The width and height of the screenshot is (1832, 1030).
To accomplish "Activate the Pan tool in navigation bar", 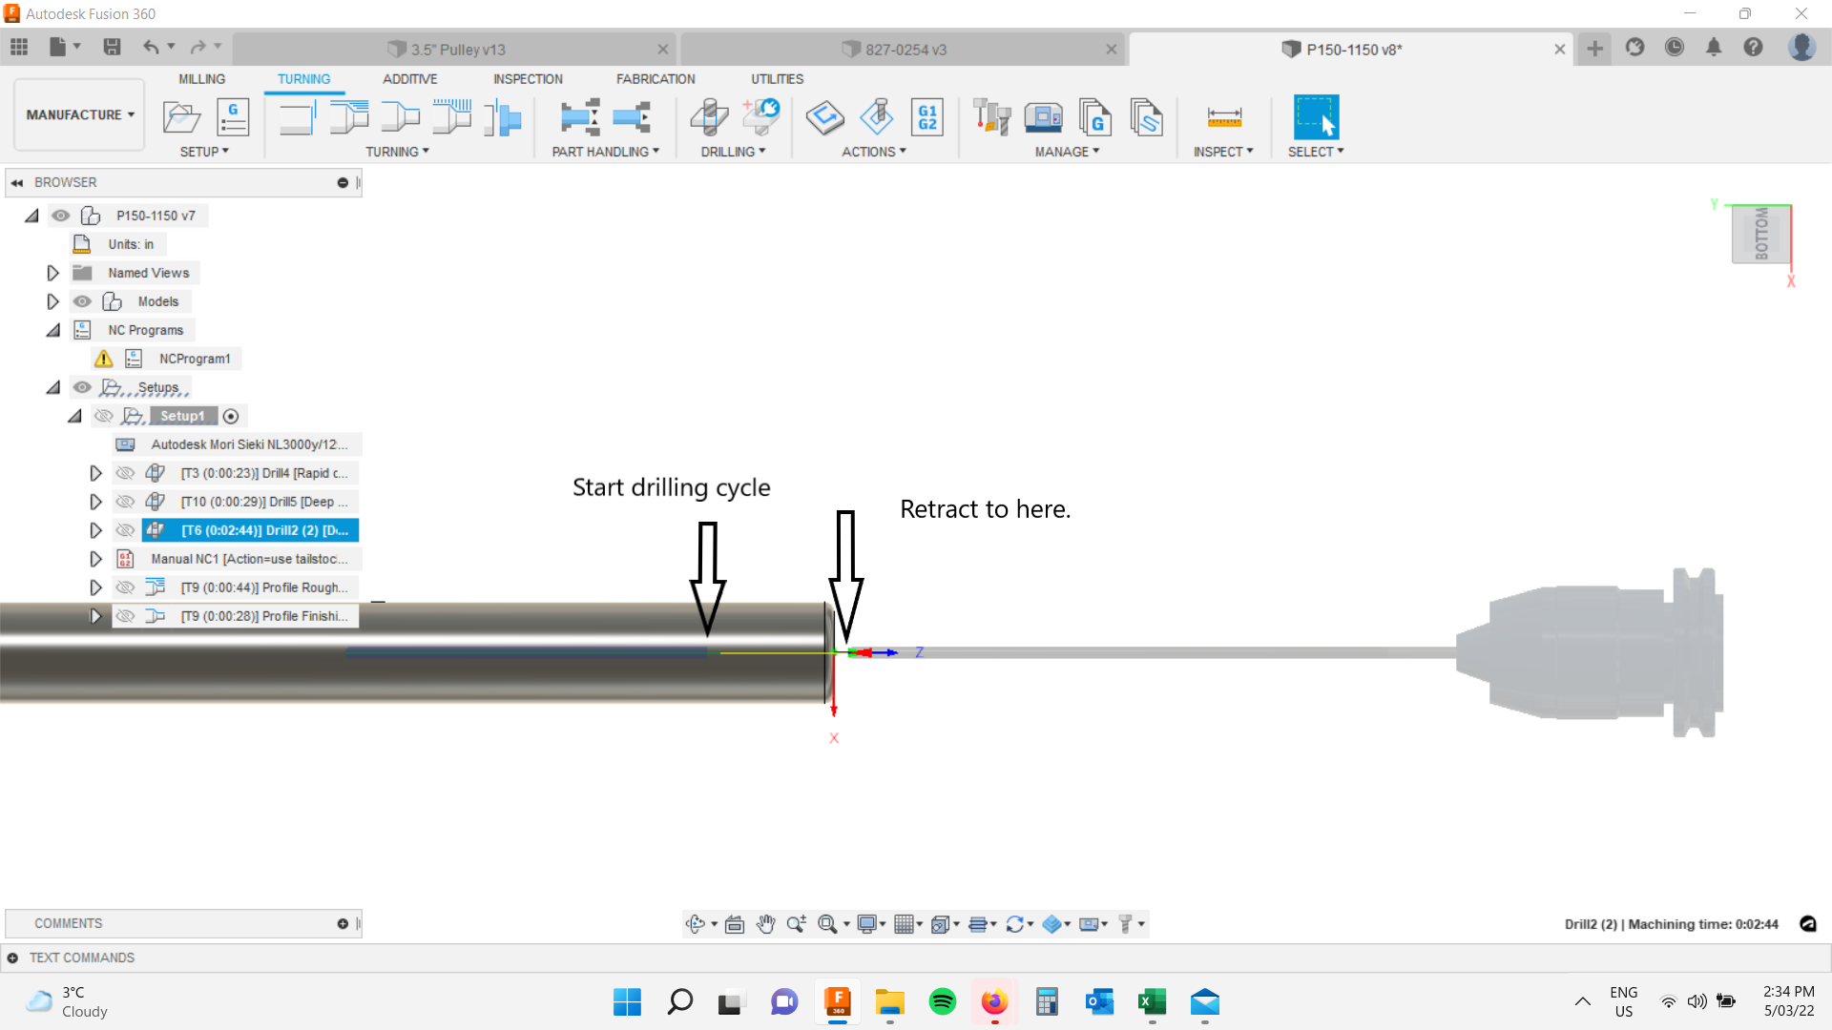I will click(766, 923).
